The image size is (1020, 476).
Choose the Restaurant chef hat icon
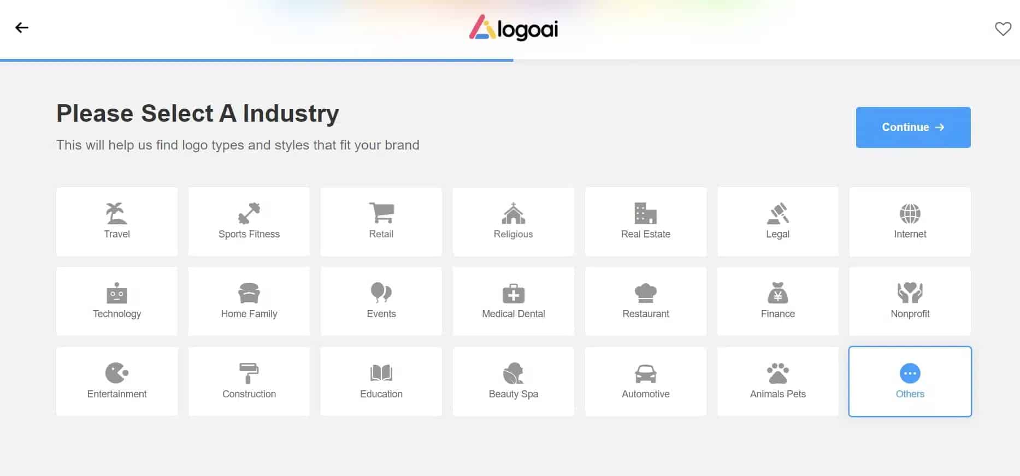645,293
